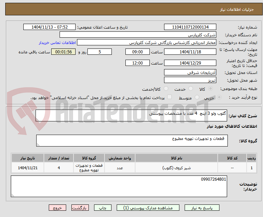Viewport: 263px width, 217px height.
Task: Click the buyer name field شرکت کلرپارس
Action: coord(138,35)
